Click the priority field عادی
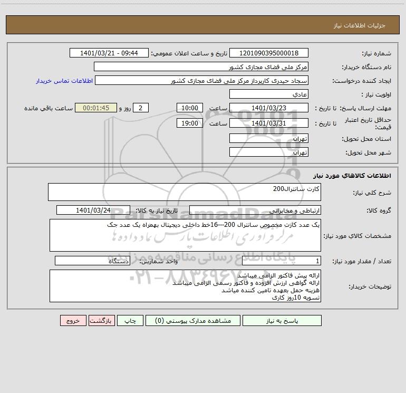The width and height of the screenshot is (406, 393). (269, 94)
